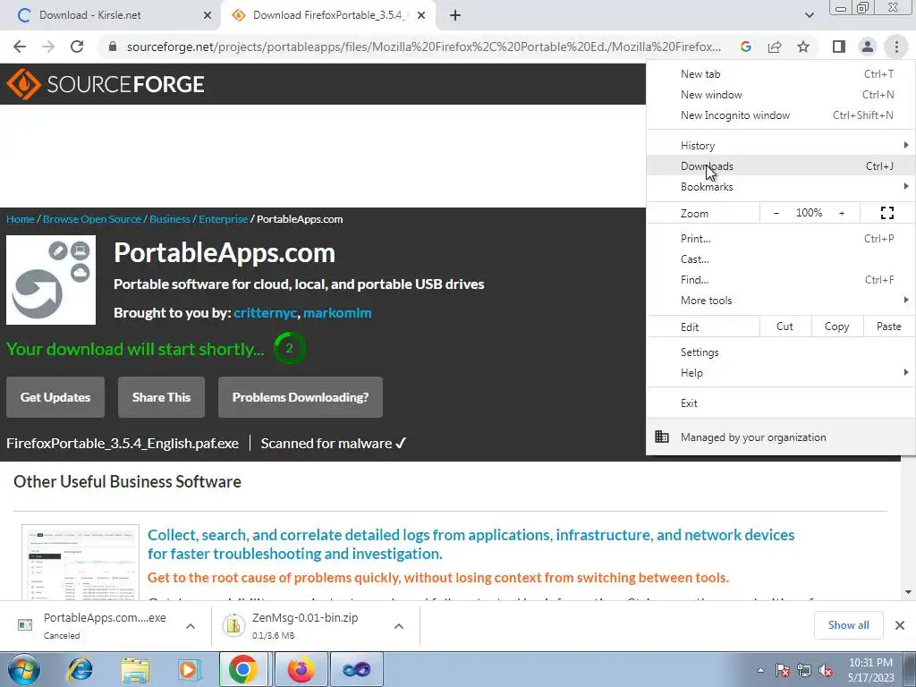
Task: Select New window from menu
Action: click(x=781, y=95)
